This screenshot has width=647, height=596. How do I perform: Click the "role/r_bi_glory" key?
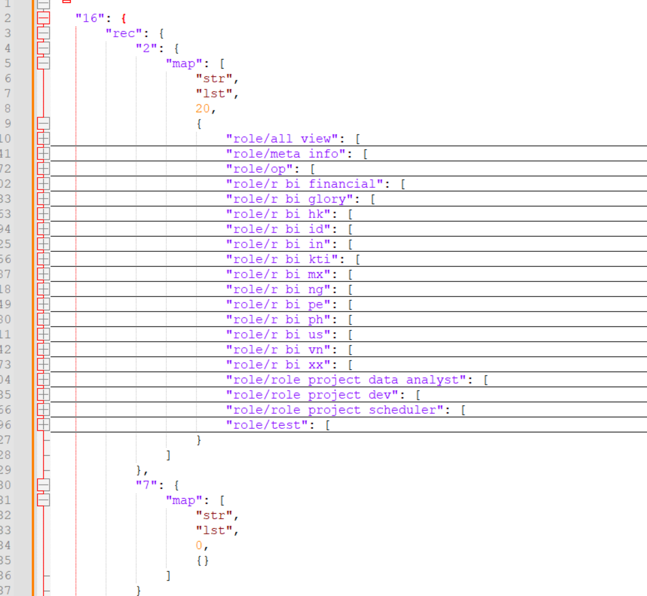(290, 199)
